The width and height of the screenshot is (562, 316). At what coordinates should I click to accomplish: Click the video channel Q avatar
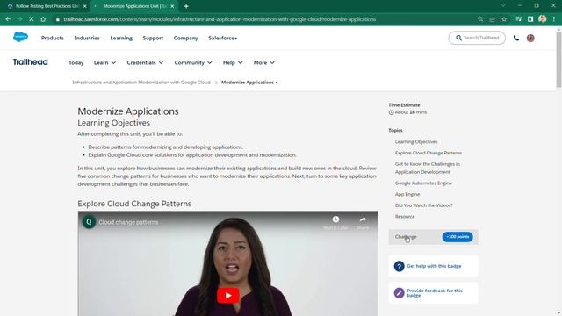[89, 222]
